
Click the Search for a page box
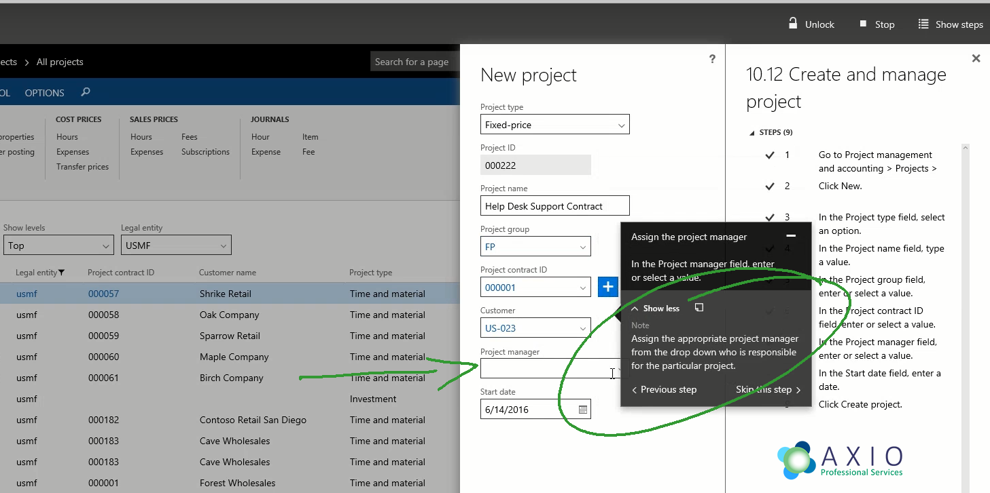[x=414, y=62]
